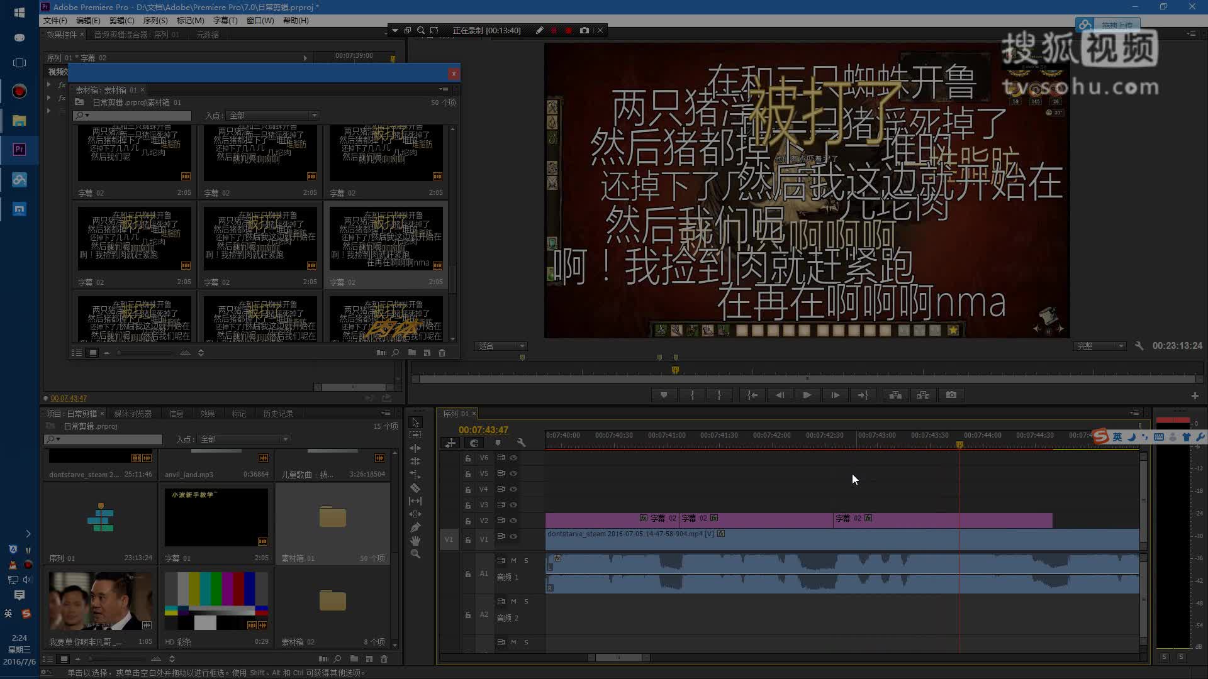1208x679 pixels.
Task: Go to Out point button
Action: tap(863, 395)
